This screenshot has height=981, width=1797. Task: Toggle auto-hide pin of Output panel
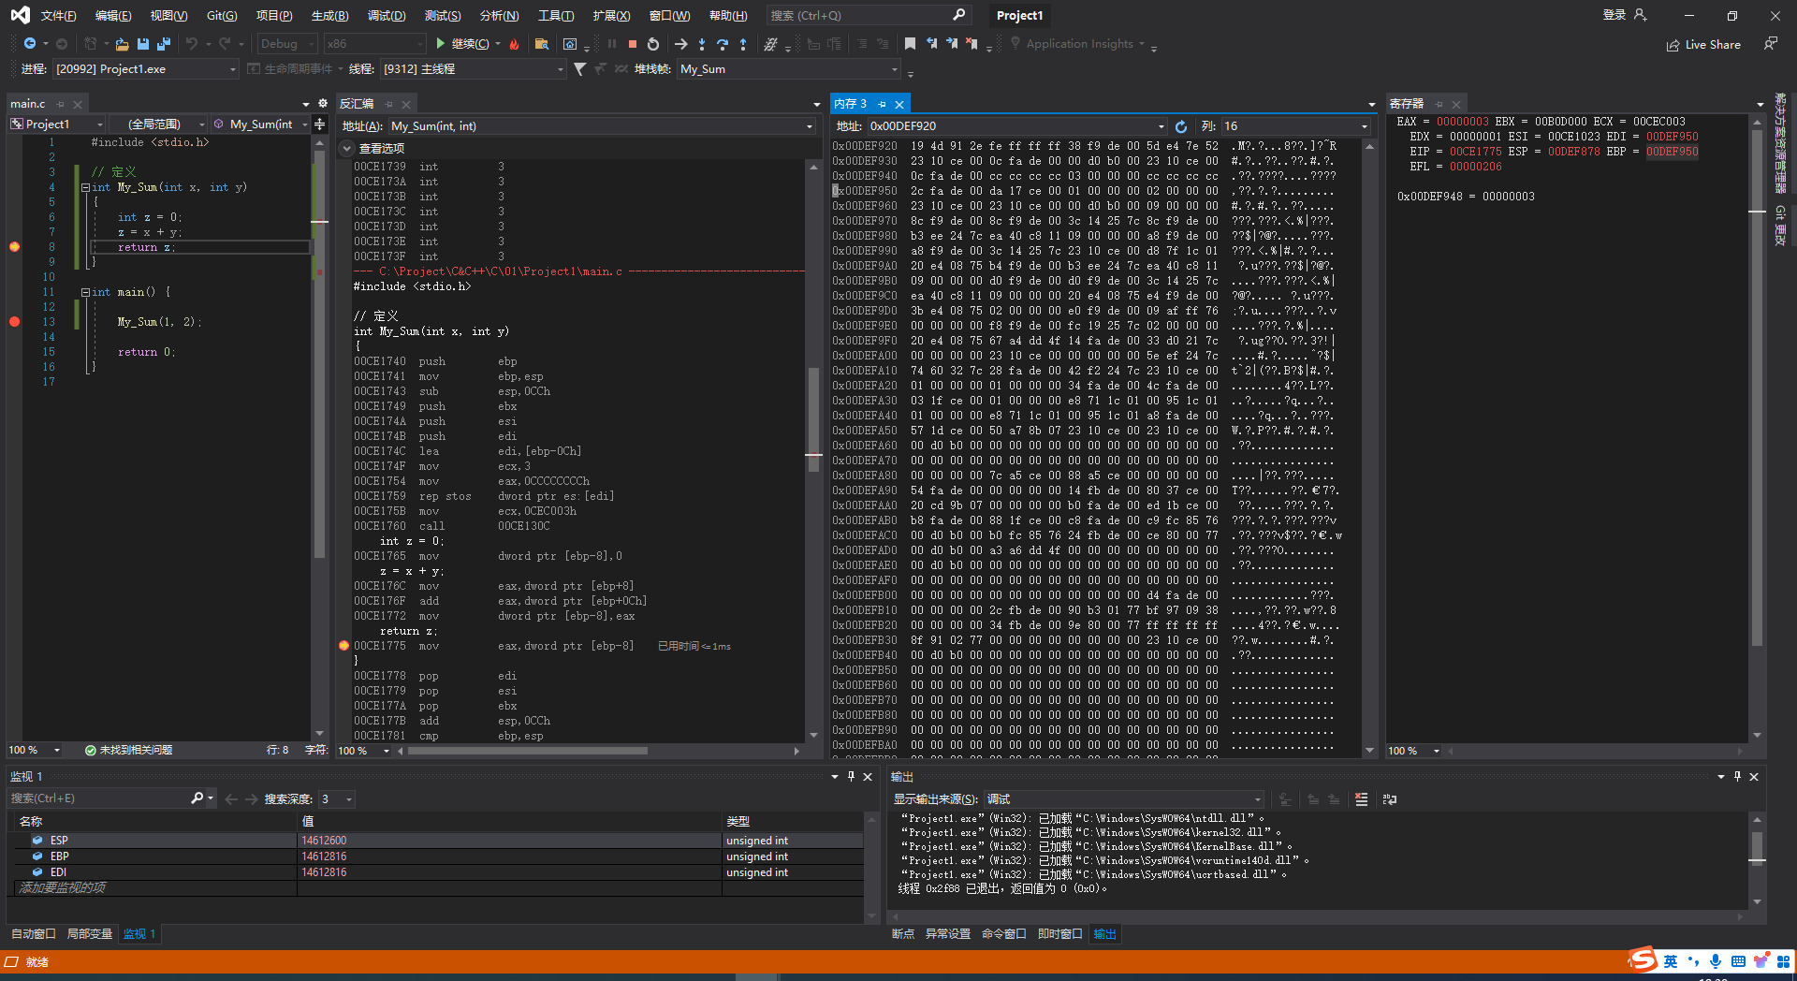click(1737, 777)
